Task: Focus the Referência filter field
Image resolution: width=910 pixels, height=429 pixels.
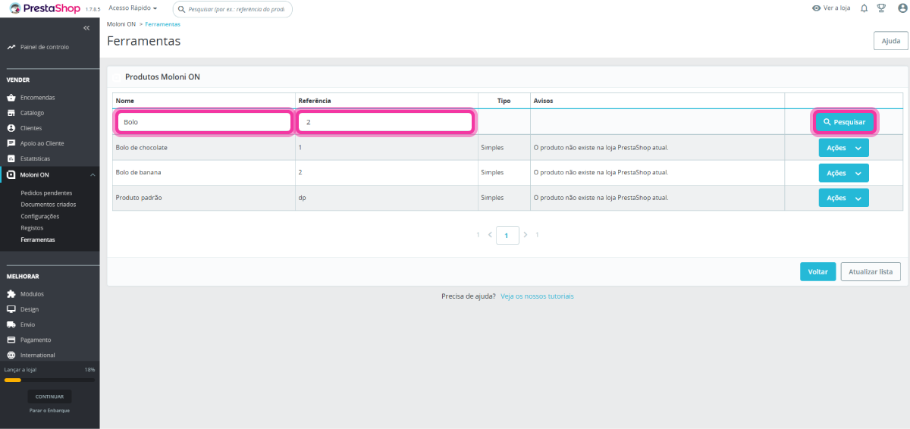Action: 386,122
